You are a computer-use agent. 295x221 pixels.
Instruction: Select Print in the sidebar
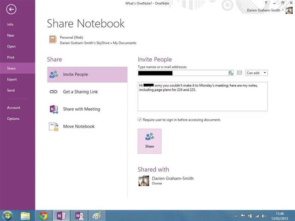click(11, 57)
